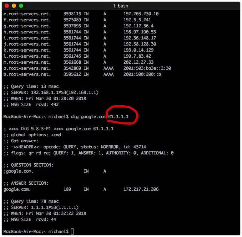Click the 'DiG 9.8.3-P1' banner line
Viewport: 242px width, 237px height.
(x=59, y=129)
